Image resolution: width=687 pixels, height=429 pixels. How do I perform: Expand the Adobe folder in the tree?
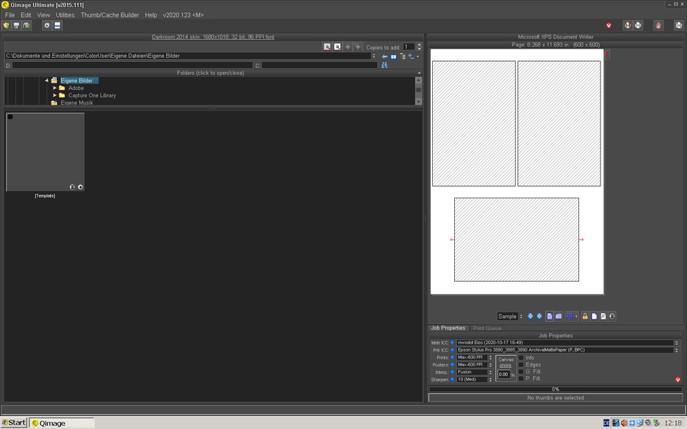click(55, 88)
